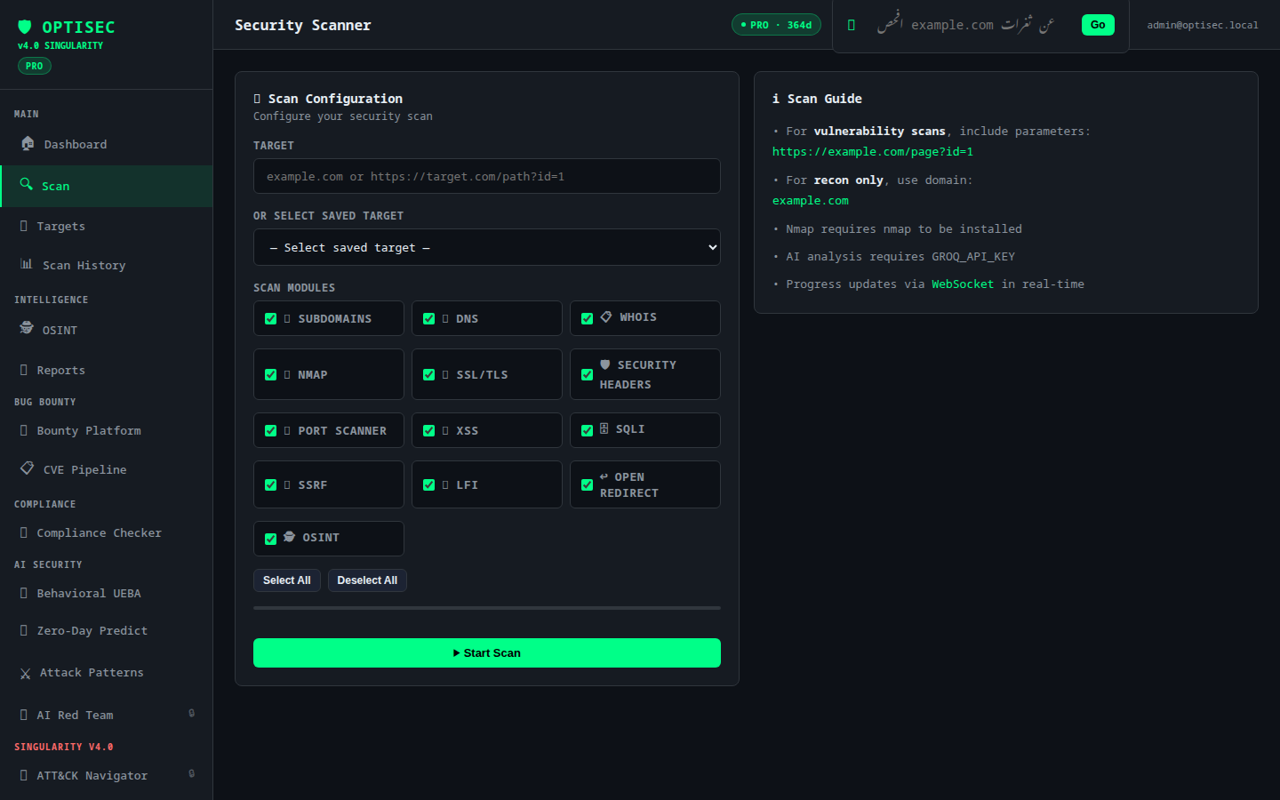Focus the Target URL input field
Image resolution: width=1280 pixels, height=800 pixels.
[x=487, y=176]
